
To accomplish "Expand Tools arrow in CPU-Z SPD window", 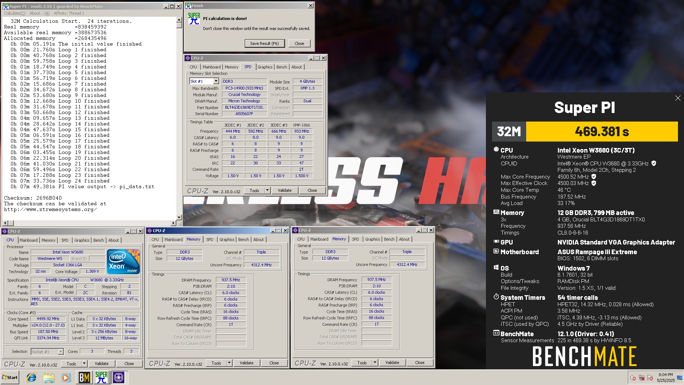I will (x=267, y=190).
